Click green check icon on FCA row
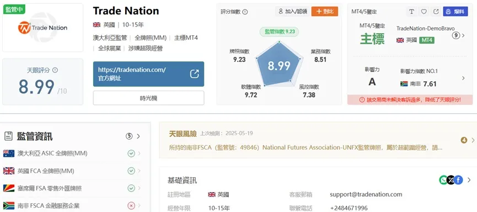The width and height of the screenshot is (477, 212). 131,171
